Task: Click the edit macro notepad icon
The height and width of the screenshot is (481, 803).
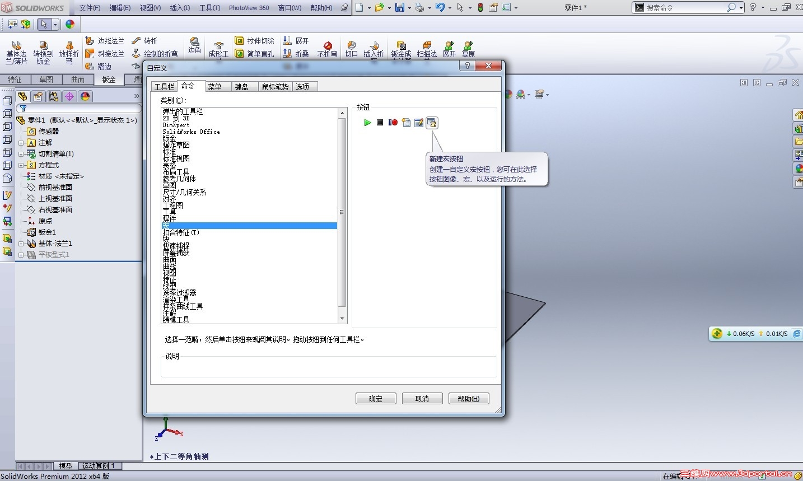Action: coord(419,123)
